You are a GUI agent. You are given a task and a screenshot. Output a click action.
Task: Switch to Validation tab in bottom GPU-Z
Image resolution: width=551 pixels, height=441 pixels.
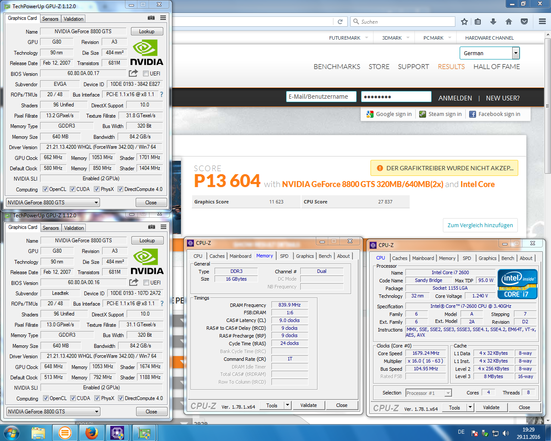tap(74, 228)
